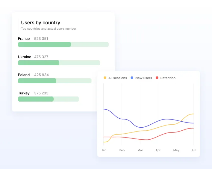Select the France country label
This screenshot has width=212, height=169.
24,39
